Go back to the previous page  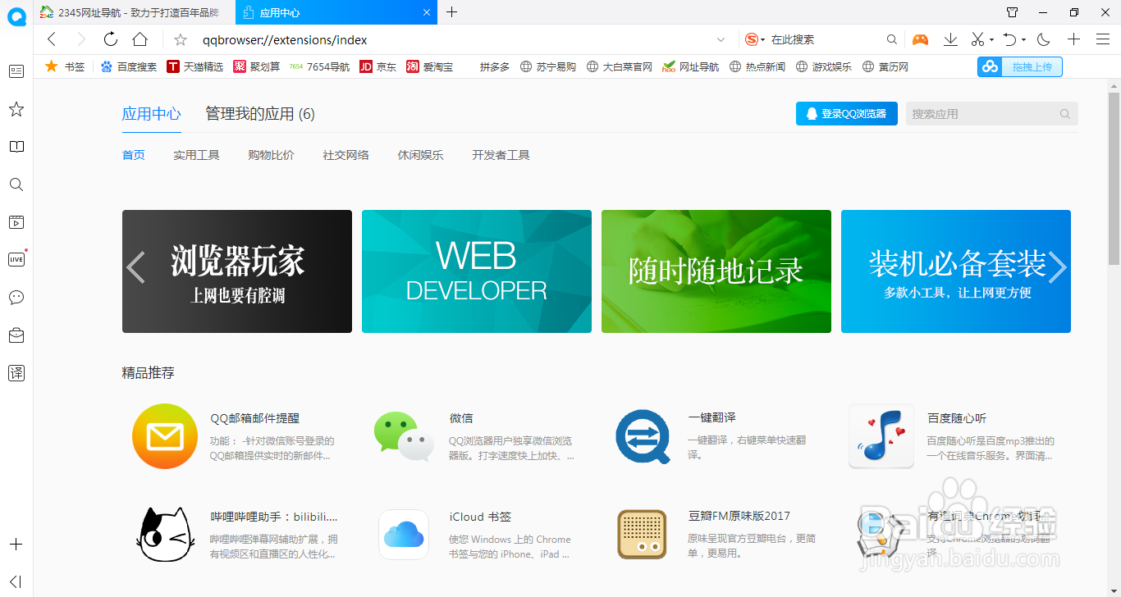tap(52, 39)
